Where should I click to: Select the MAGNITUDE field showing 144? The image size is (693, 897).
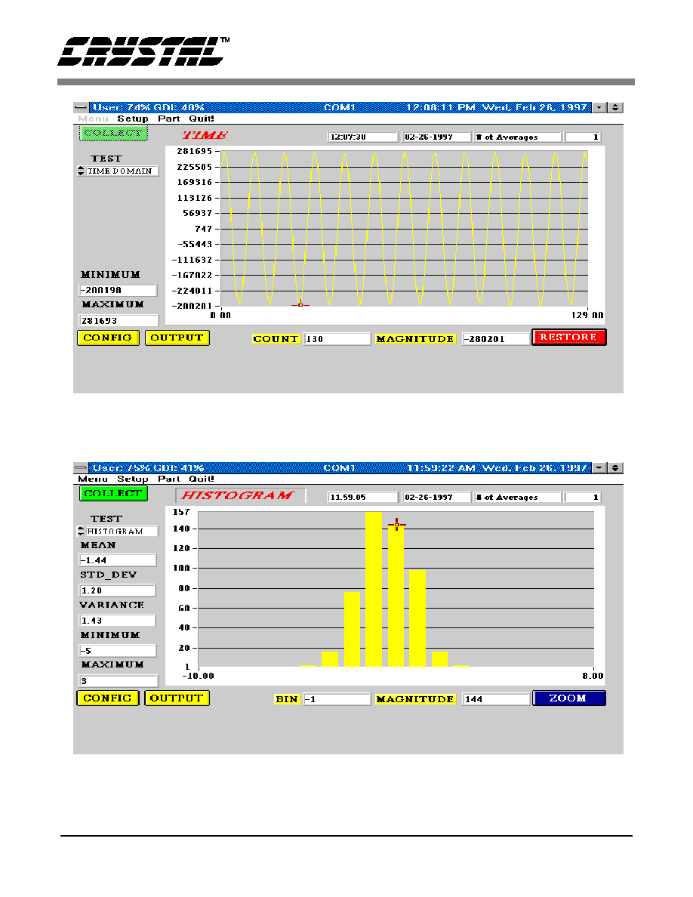coord(495,699)
